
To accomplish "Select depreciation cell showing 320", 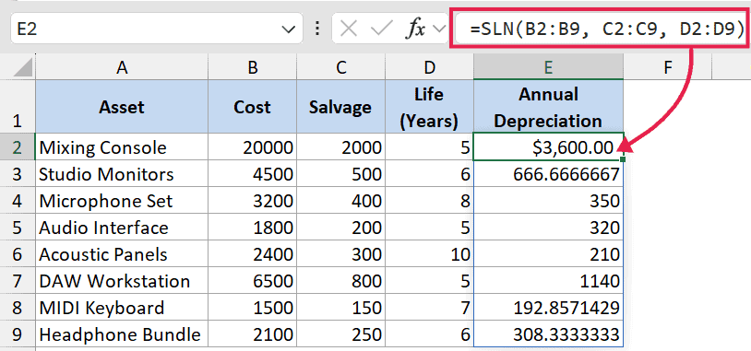I will click(x=548, y=227).
